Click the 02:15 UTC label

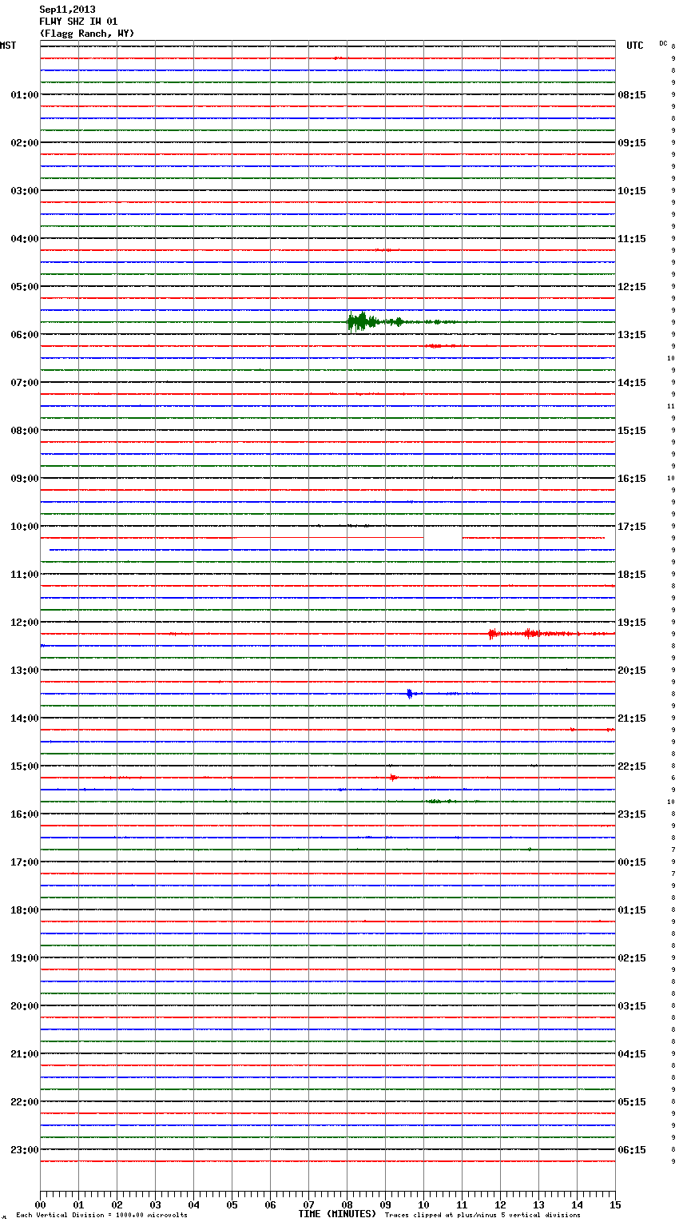(x=632, y=958)
